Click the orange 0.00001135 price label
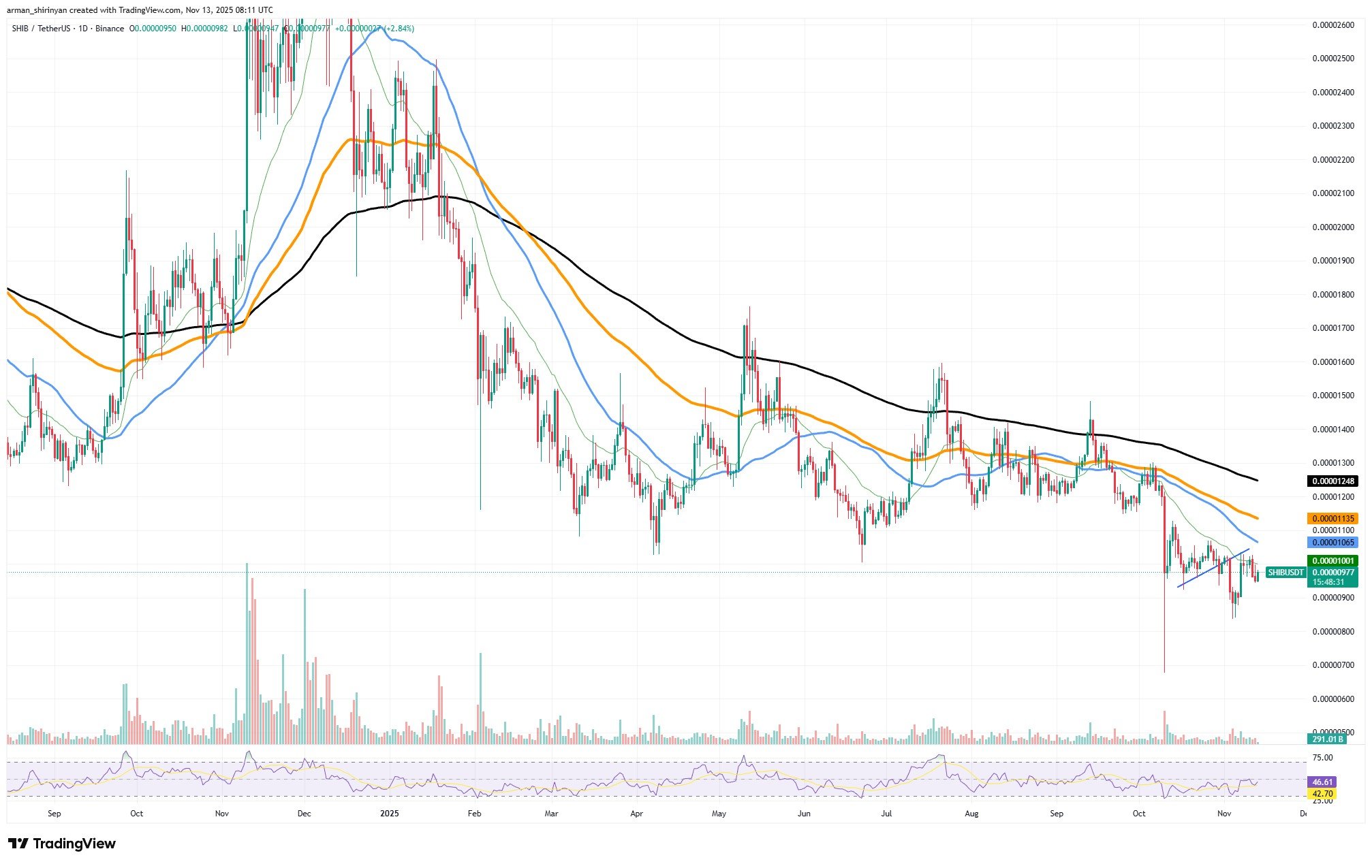 (x=1332, y=519)
